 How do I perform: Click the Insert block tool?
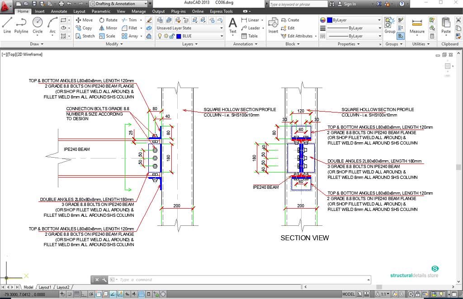click(x=273, y=25)
